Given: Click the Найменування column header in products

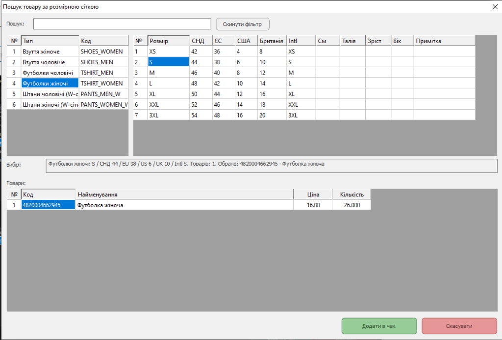Looking at the screenshot, I should [184, 194].
